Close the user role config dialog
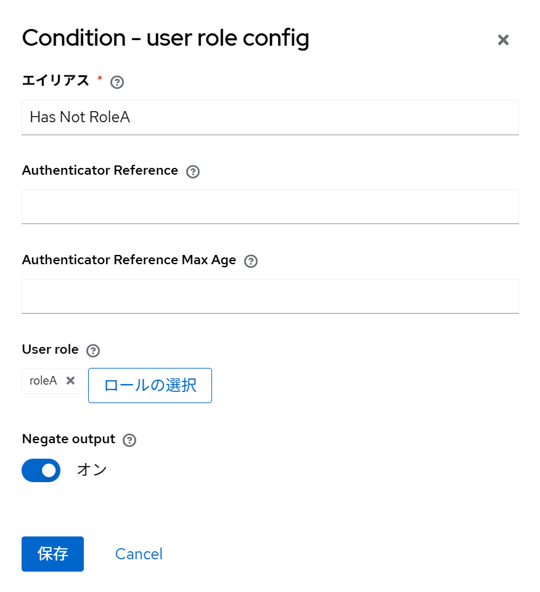The image size is (540, 592). 503,40
